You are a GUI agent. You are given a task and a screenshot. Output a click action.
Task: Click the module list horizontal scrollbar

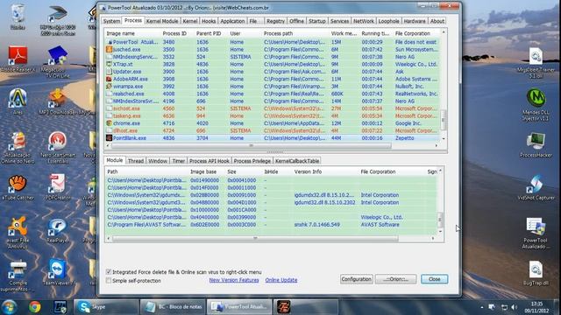point(255,238)
